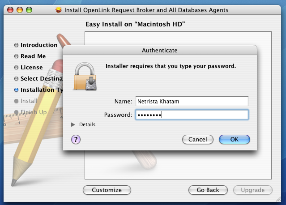The width and height of the screenshot is (286, 205).
Task: Click the blue bullet beside Installation Type
Action: (17, 90)
